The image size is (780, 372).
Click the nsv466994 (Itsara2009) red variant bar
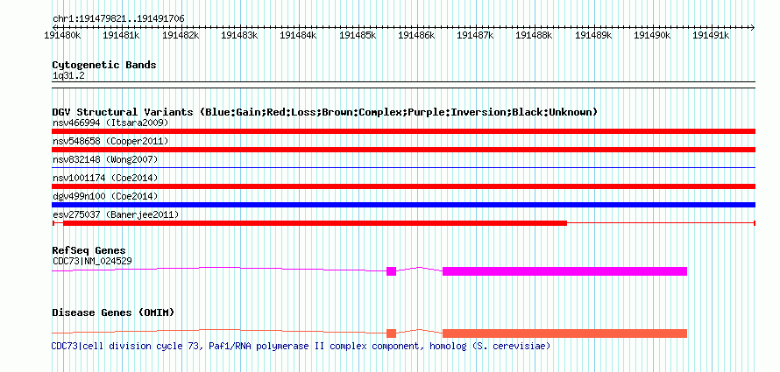click(403, 131)
